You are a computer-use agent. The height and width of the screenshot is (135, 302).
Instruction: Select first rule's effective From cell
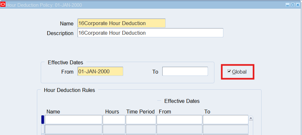click(x=179, y=120)
